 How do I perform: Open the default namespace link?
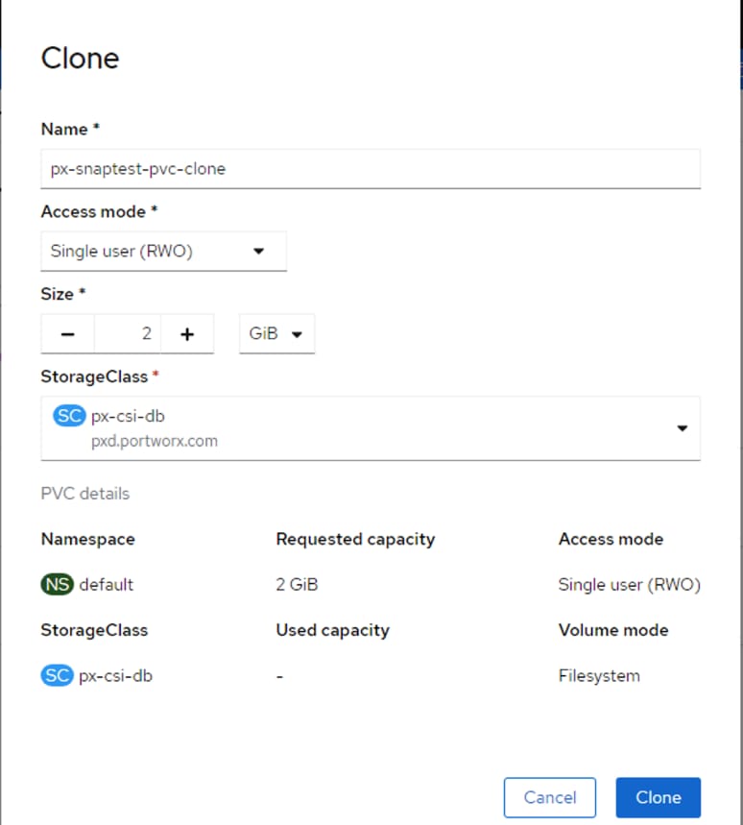pos(107,584)
